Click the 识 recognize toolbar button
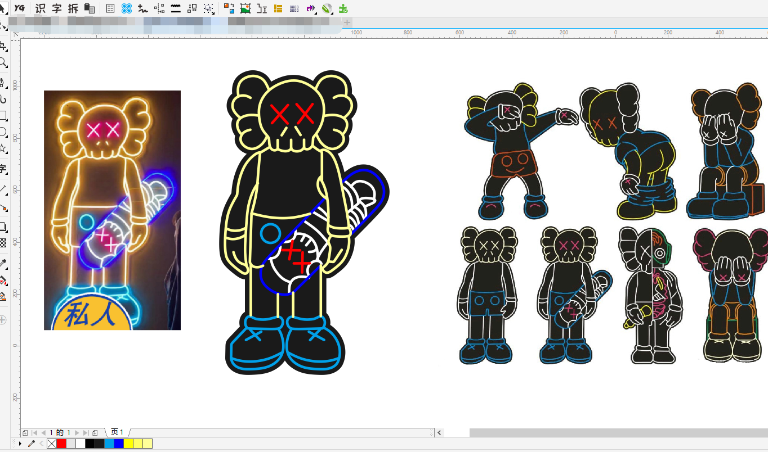The width and height of the screenshot is (768, 452). pos(41,8)
